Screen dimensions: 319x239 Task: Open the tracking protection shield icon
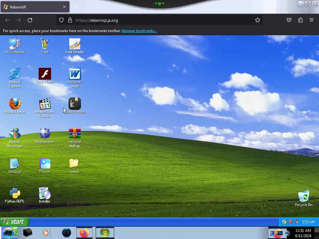[61, 20]
